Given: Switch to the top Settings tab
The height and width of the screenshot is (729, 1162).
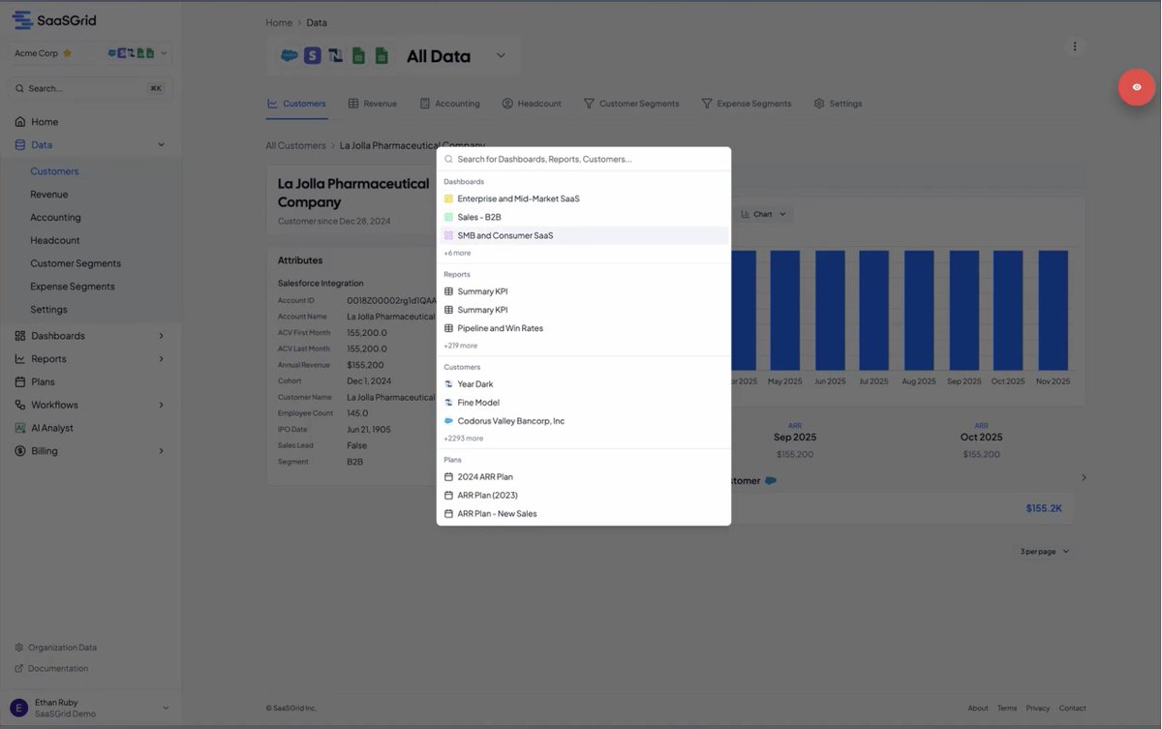Looking at the screenshot, I should (x=838, y=104).
